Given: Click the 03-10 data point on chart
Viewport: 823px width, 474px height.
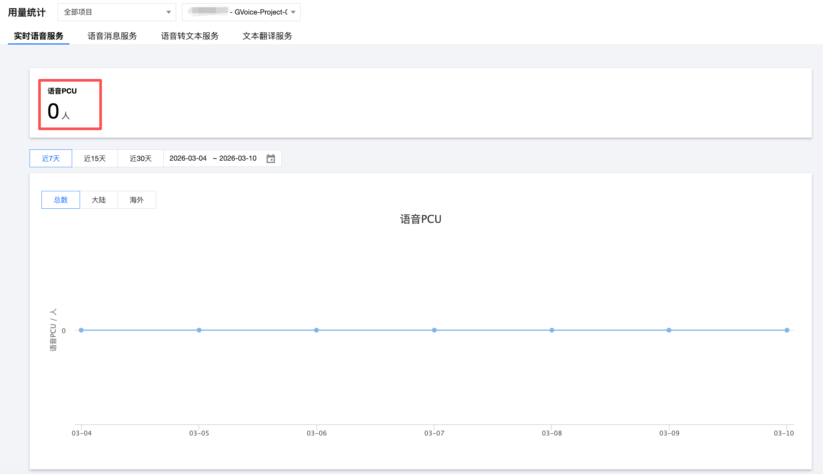Looking at the screenshot, I should point(787,330).
